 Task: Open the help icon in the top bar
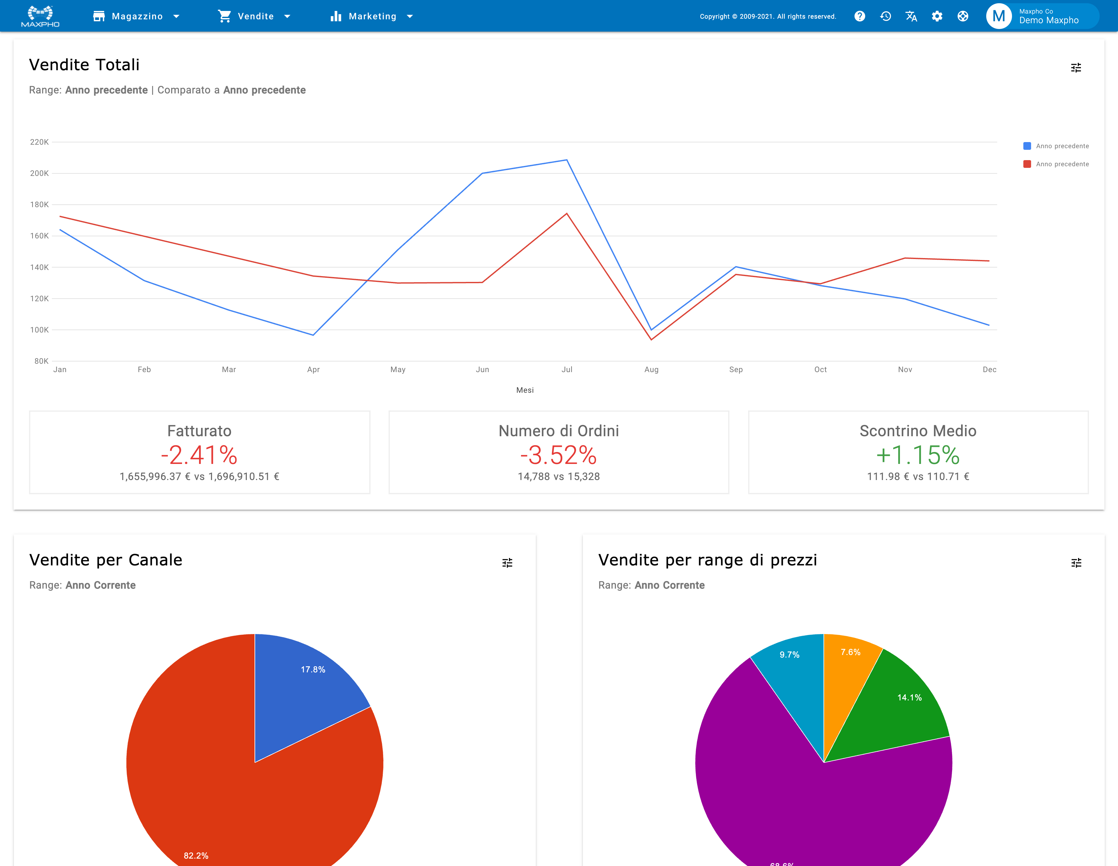[x=860, y=16]
